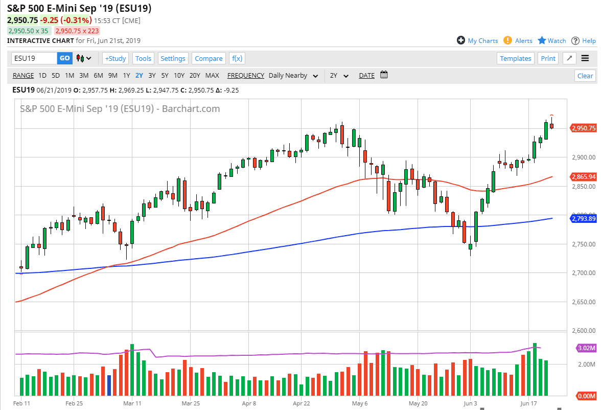
Task: Select the 1Y range option
Action: [x=126, y=75]
